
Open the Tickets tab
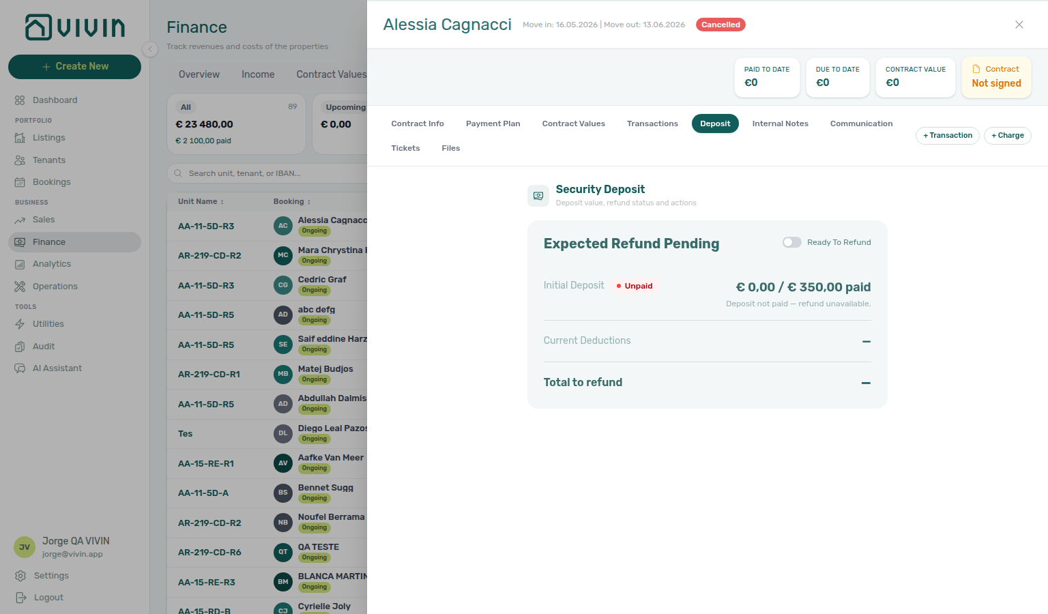[x=405, y=148]
